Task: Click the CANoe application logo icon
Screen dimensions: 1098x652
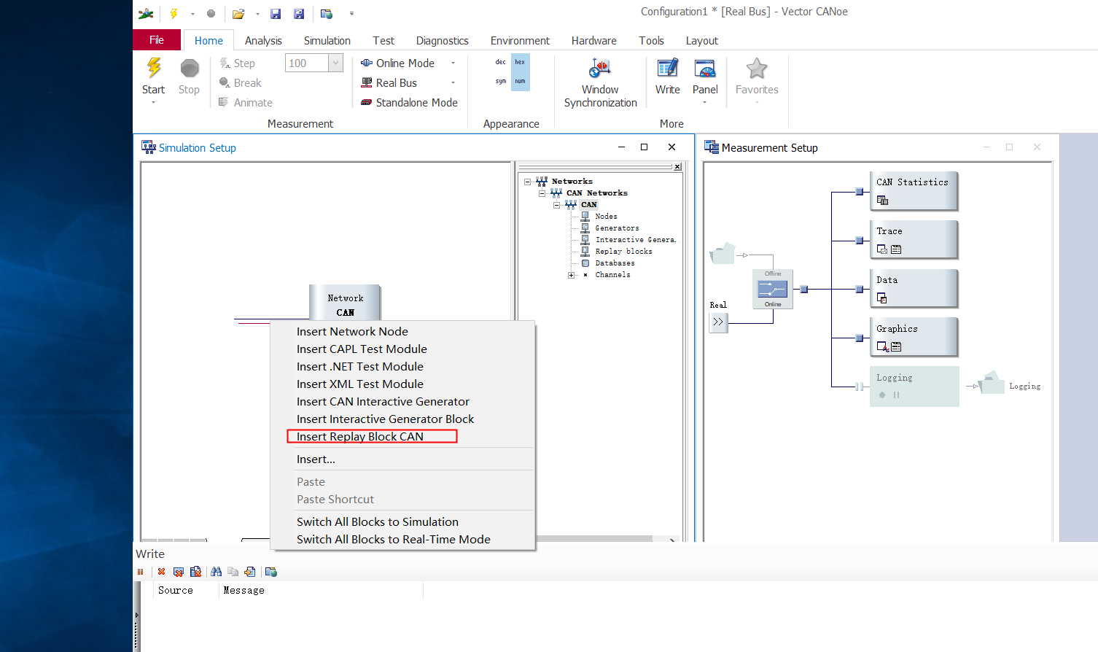Action: (147, 13)
